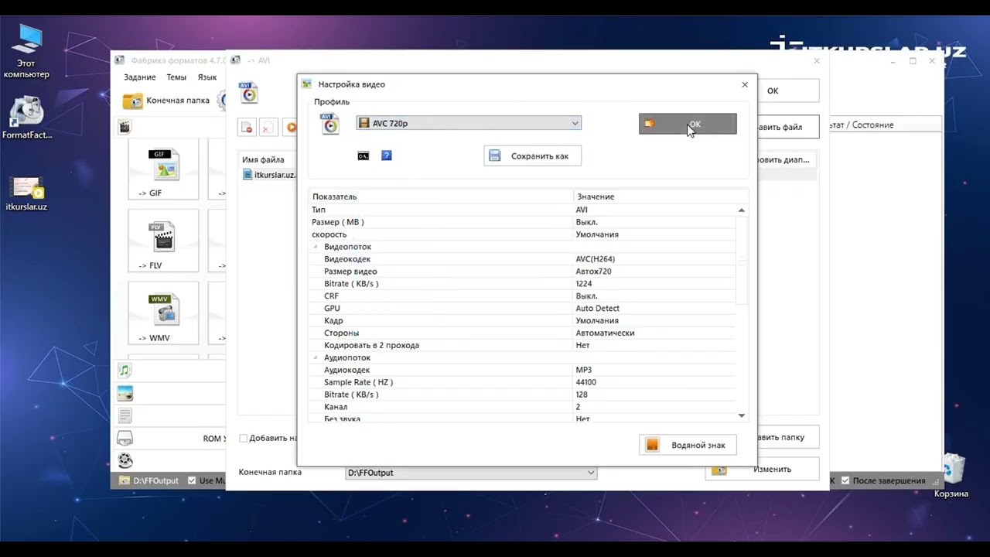Click the 'Водяной знак' watermark button
Image resolution: width=990 pixels, height=557 pixels.
coord(688,445)
